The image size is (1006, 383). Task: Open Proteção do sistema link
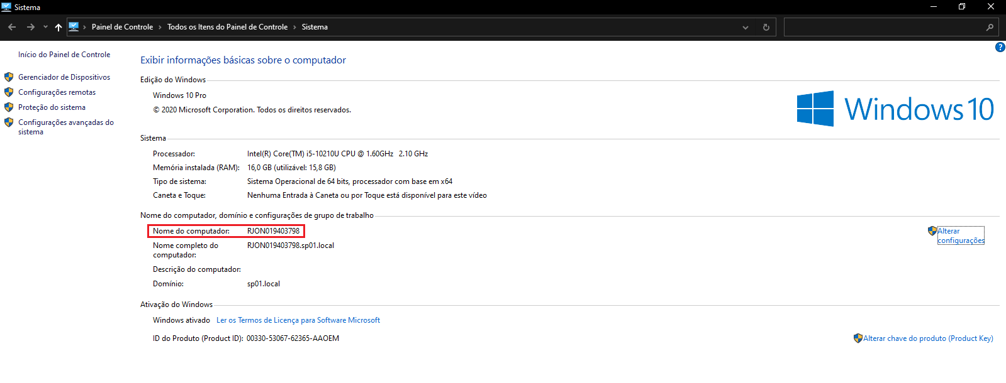click(52, 107)
